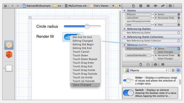Remove the fillSwitch Switch connection
The height and width of the screenshot is (103, 184).
point(156,15)
